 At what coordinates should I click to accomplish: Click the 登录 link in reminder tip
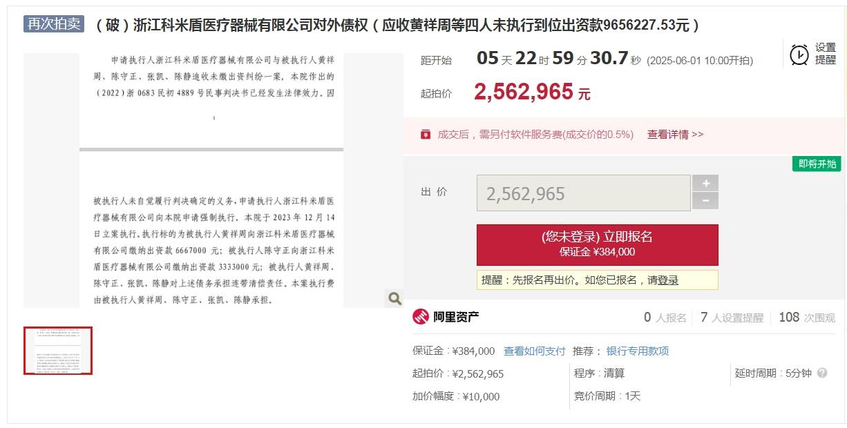(668, 280)
